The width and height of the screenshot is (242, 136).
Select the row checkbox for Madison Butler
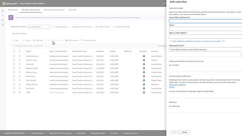click(14, 68)
